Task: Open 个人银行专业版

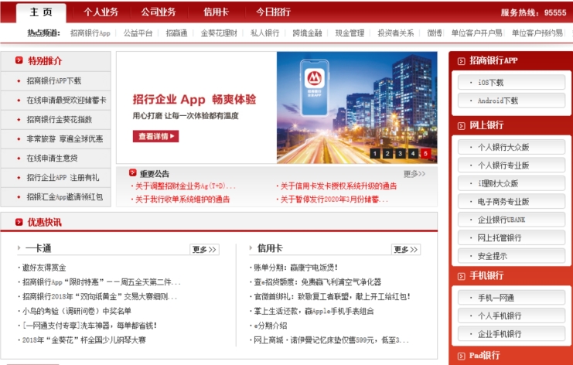Action: (511, 165)
